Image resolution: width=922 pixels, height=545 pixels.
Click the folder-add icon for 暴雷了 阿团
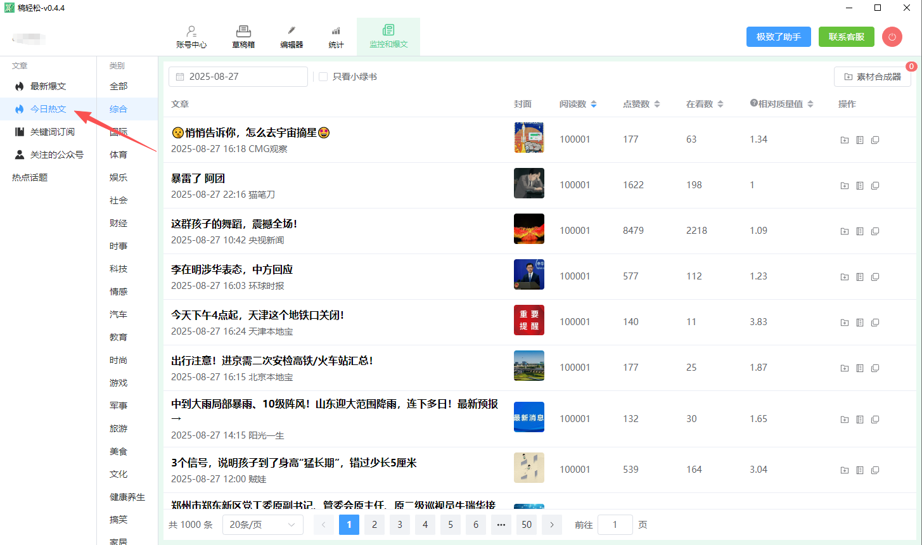[x=845, y=186]
